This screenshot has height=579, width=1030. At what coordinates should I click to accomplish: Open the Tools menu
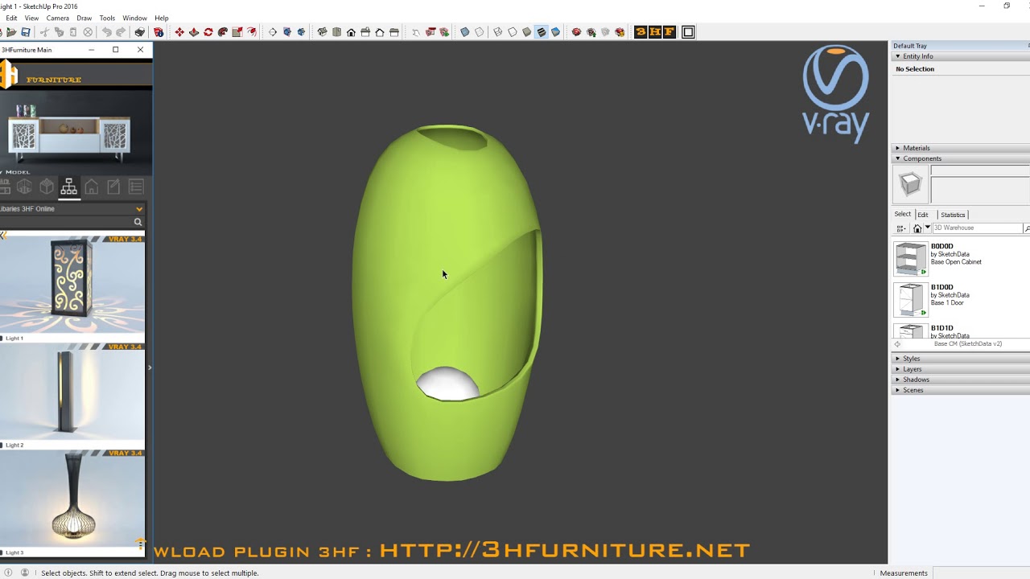coord(107,18)
